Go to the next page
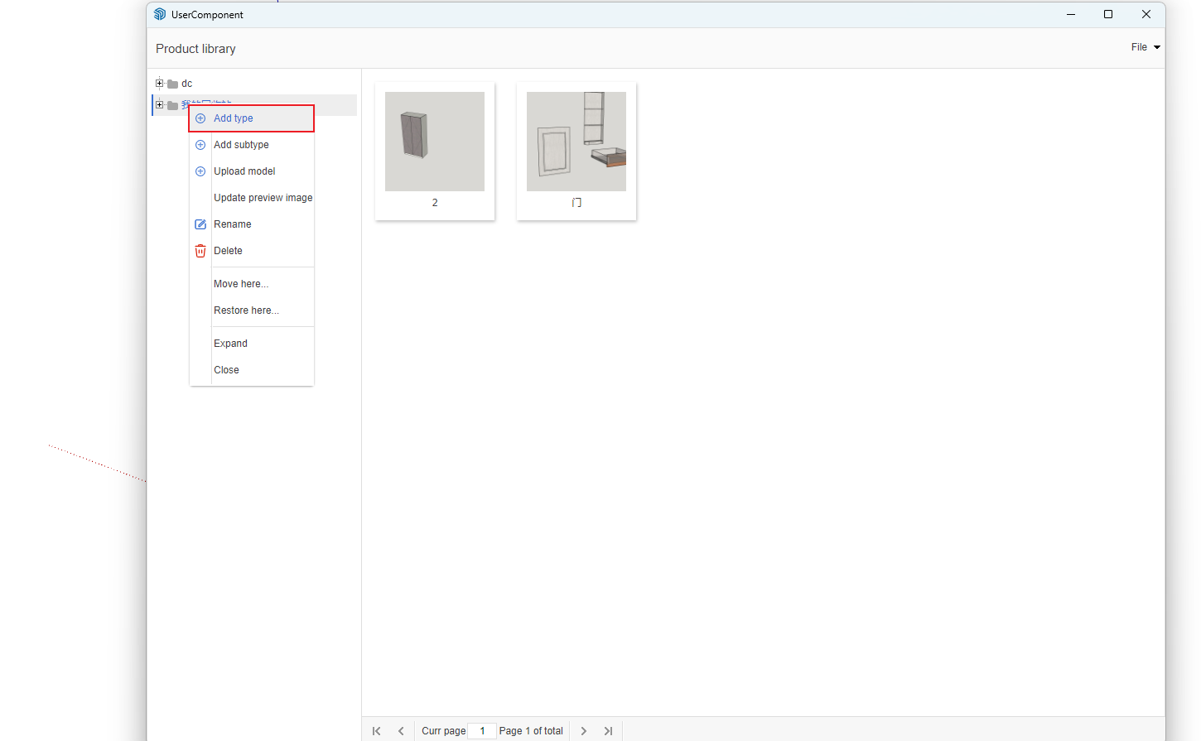 [584, 731]
